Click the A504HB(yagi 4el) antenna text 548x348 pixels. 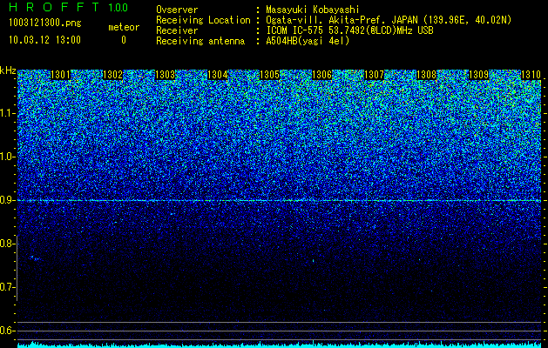308,41
